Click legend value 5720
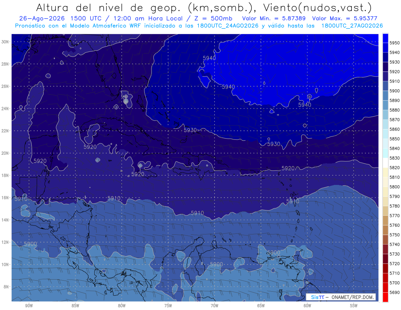This screenshot has width=401, height=310. coord(395,264)
